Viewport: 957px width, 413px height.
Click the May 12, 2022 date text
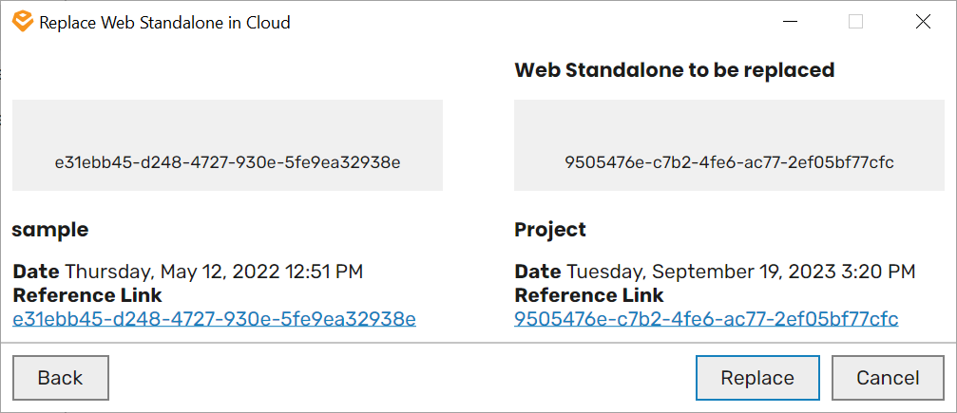(214, 271)
